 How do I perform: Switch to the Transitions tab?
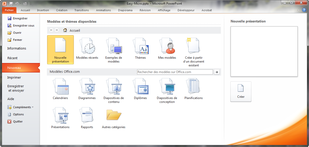82,10
